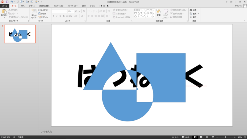The image size is (247, 139).
Task: Open Change Case Aa dropdown
Action: [x=76, y=16]
